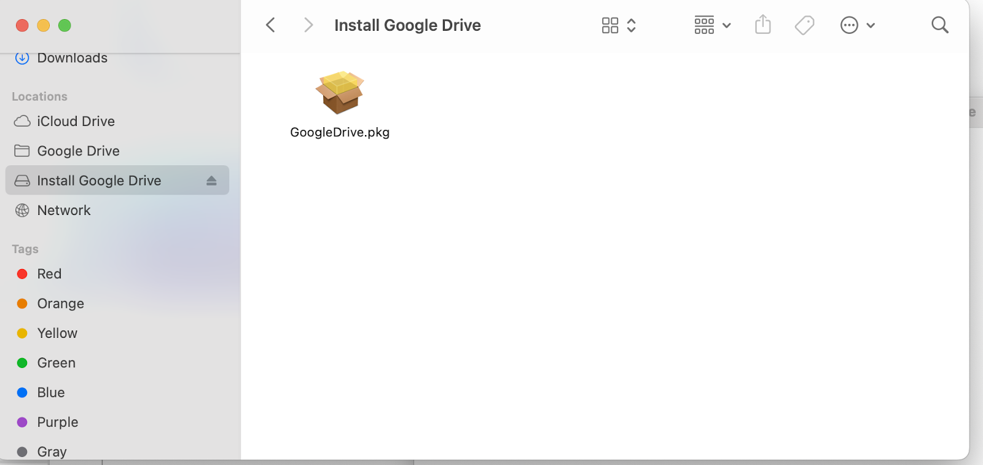
Task: Eject the Install Google Drive volume
Action: (x=211, y=181)
